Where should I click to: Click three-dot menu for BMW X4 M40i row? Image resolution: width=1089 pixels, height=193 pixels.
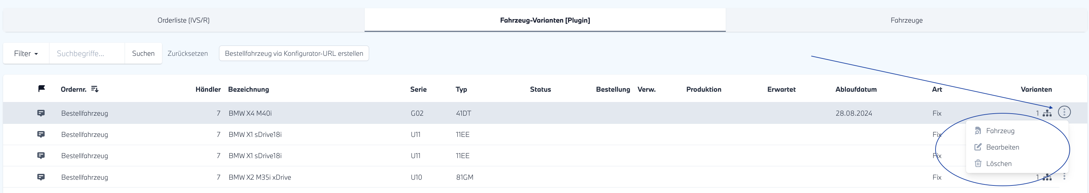tap(1064, 112)
